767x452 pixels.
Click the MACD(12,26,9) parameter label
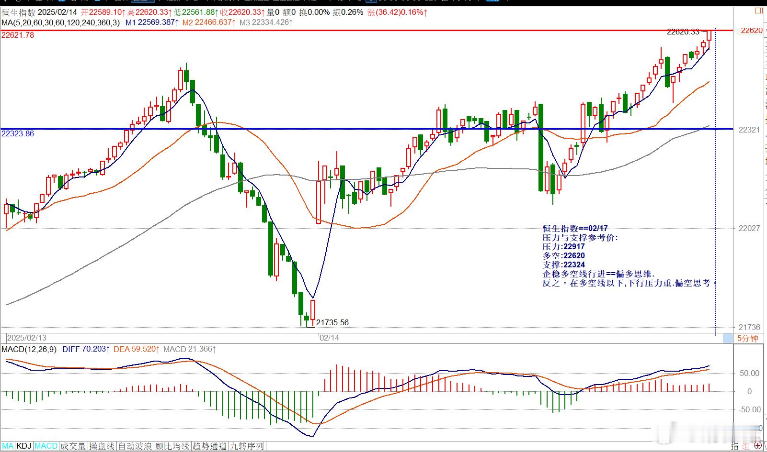30,349
